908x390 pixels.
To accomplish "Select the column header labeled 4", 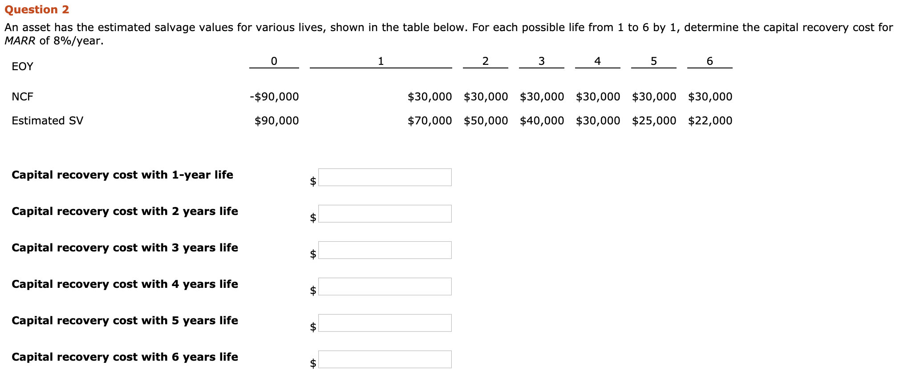I will (x=597, y=61).
